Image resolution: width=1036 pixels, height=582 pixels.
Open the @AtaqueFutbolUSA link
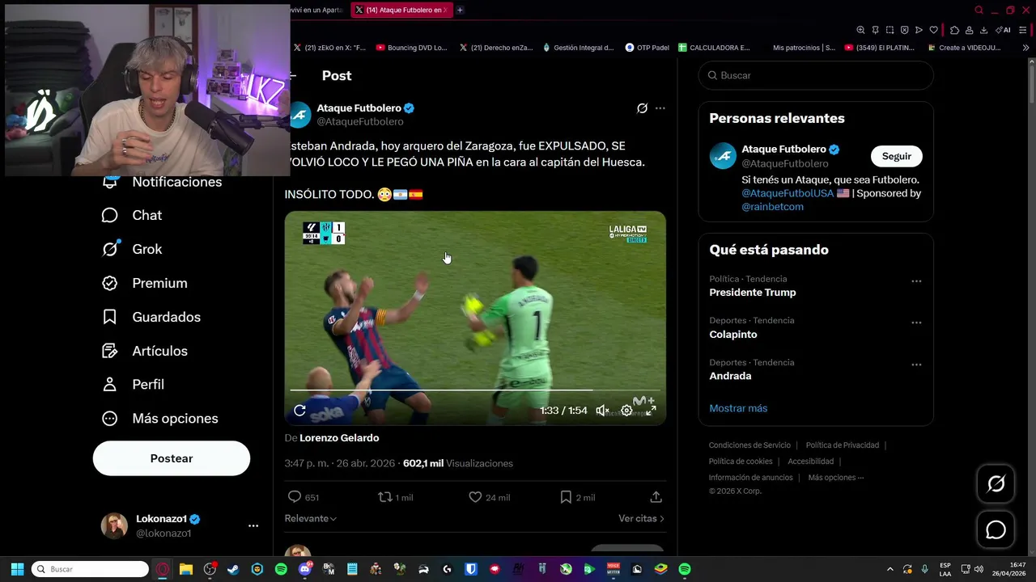[x=788, y=193]
